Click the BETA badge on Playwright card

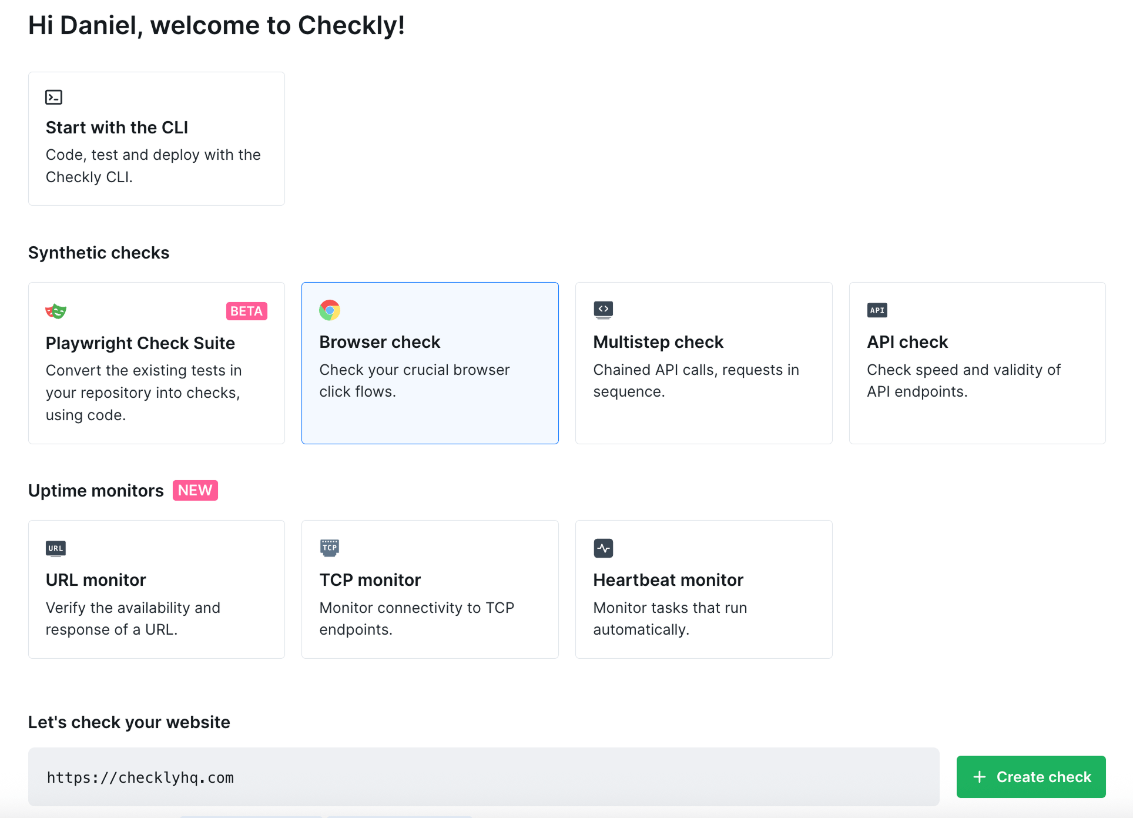point(247,311)
